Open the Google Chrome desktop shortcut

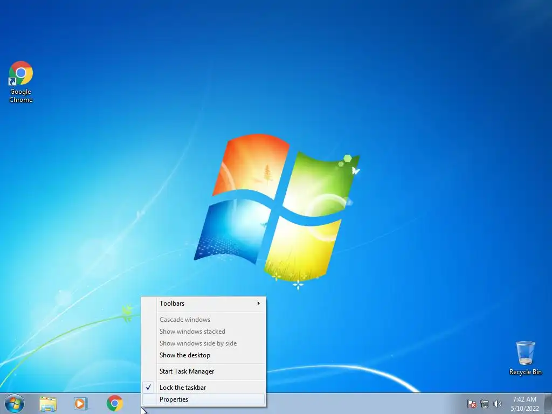tap(21, 82)
